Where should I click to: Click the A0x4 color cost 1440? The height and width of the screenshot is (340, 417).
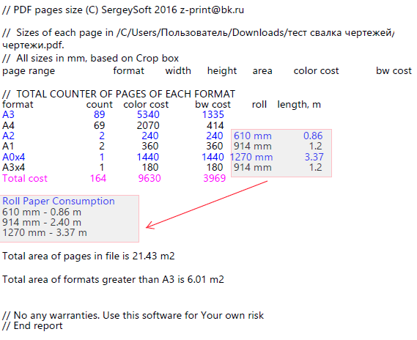coord(148,157)
